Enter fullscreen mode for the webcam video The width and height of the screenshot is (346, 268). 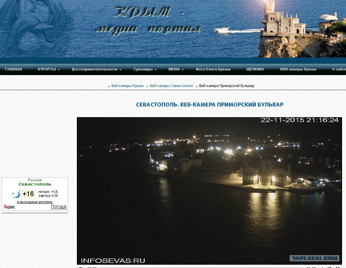pos(337,267)
